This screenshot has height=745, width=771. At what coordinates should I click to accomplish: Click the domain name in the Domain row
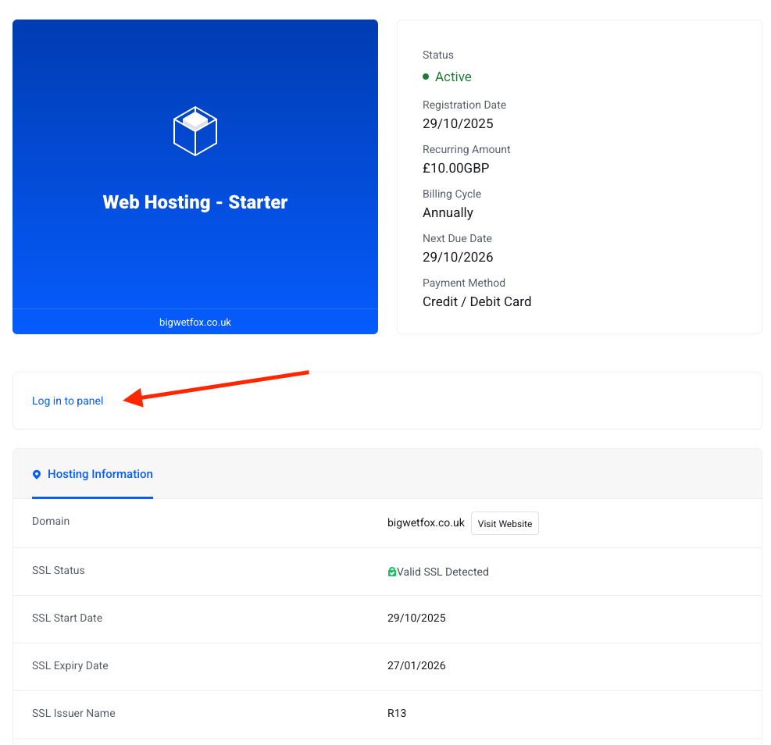pyautogui.click(x=426, y=522)
